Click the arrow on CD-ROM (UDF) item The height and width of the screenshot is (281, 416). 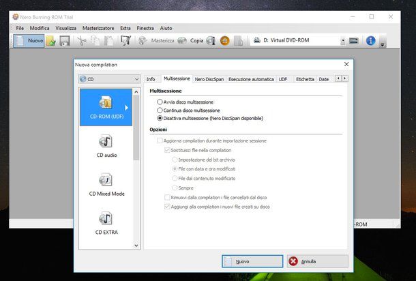127,108
